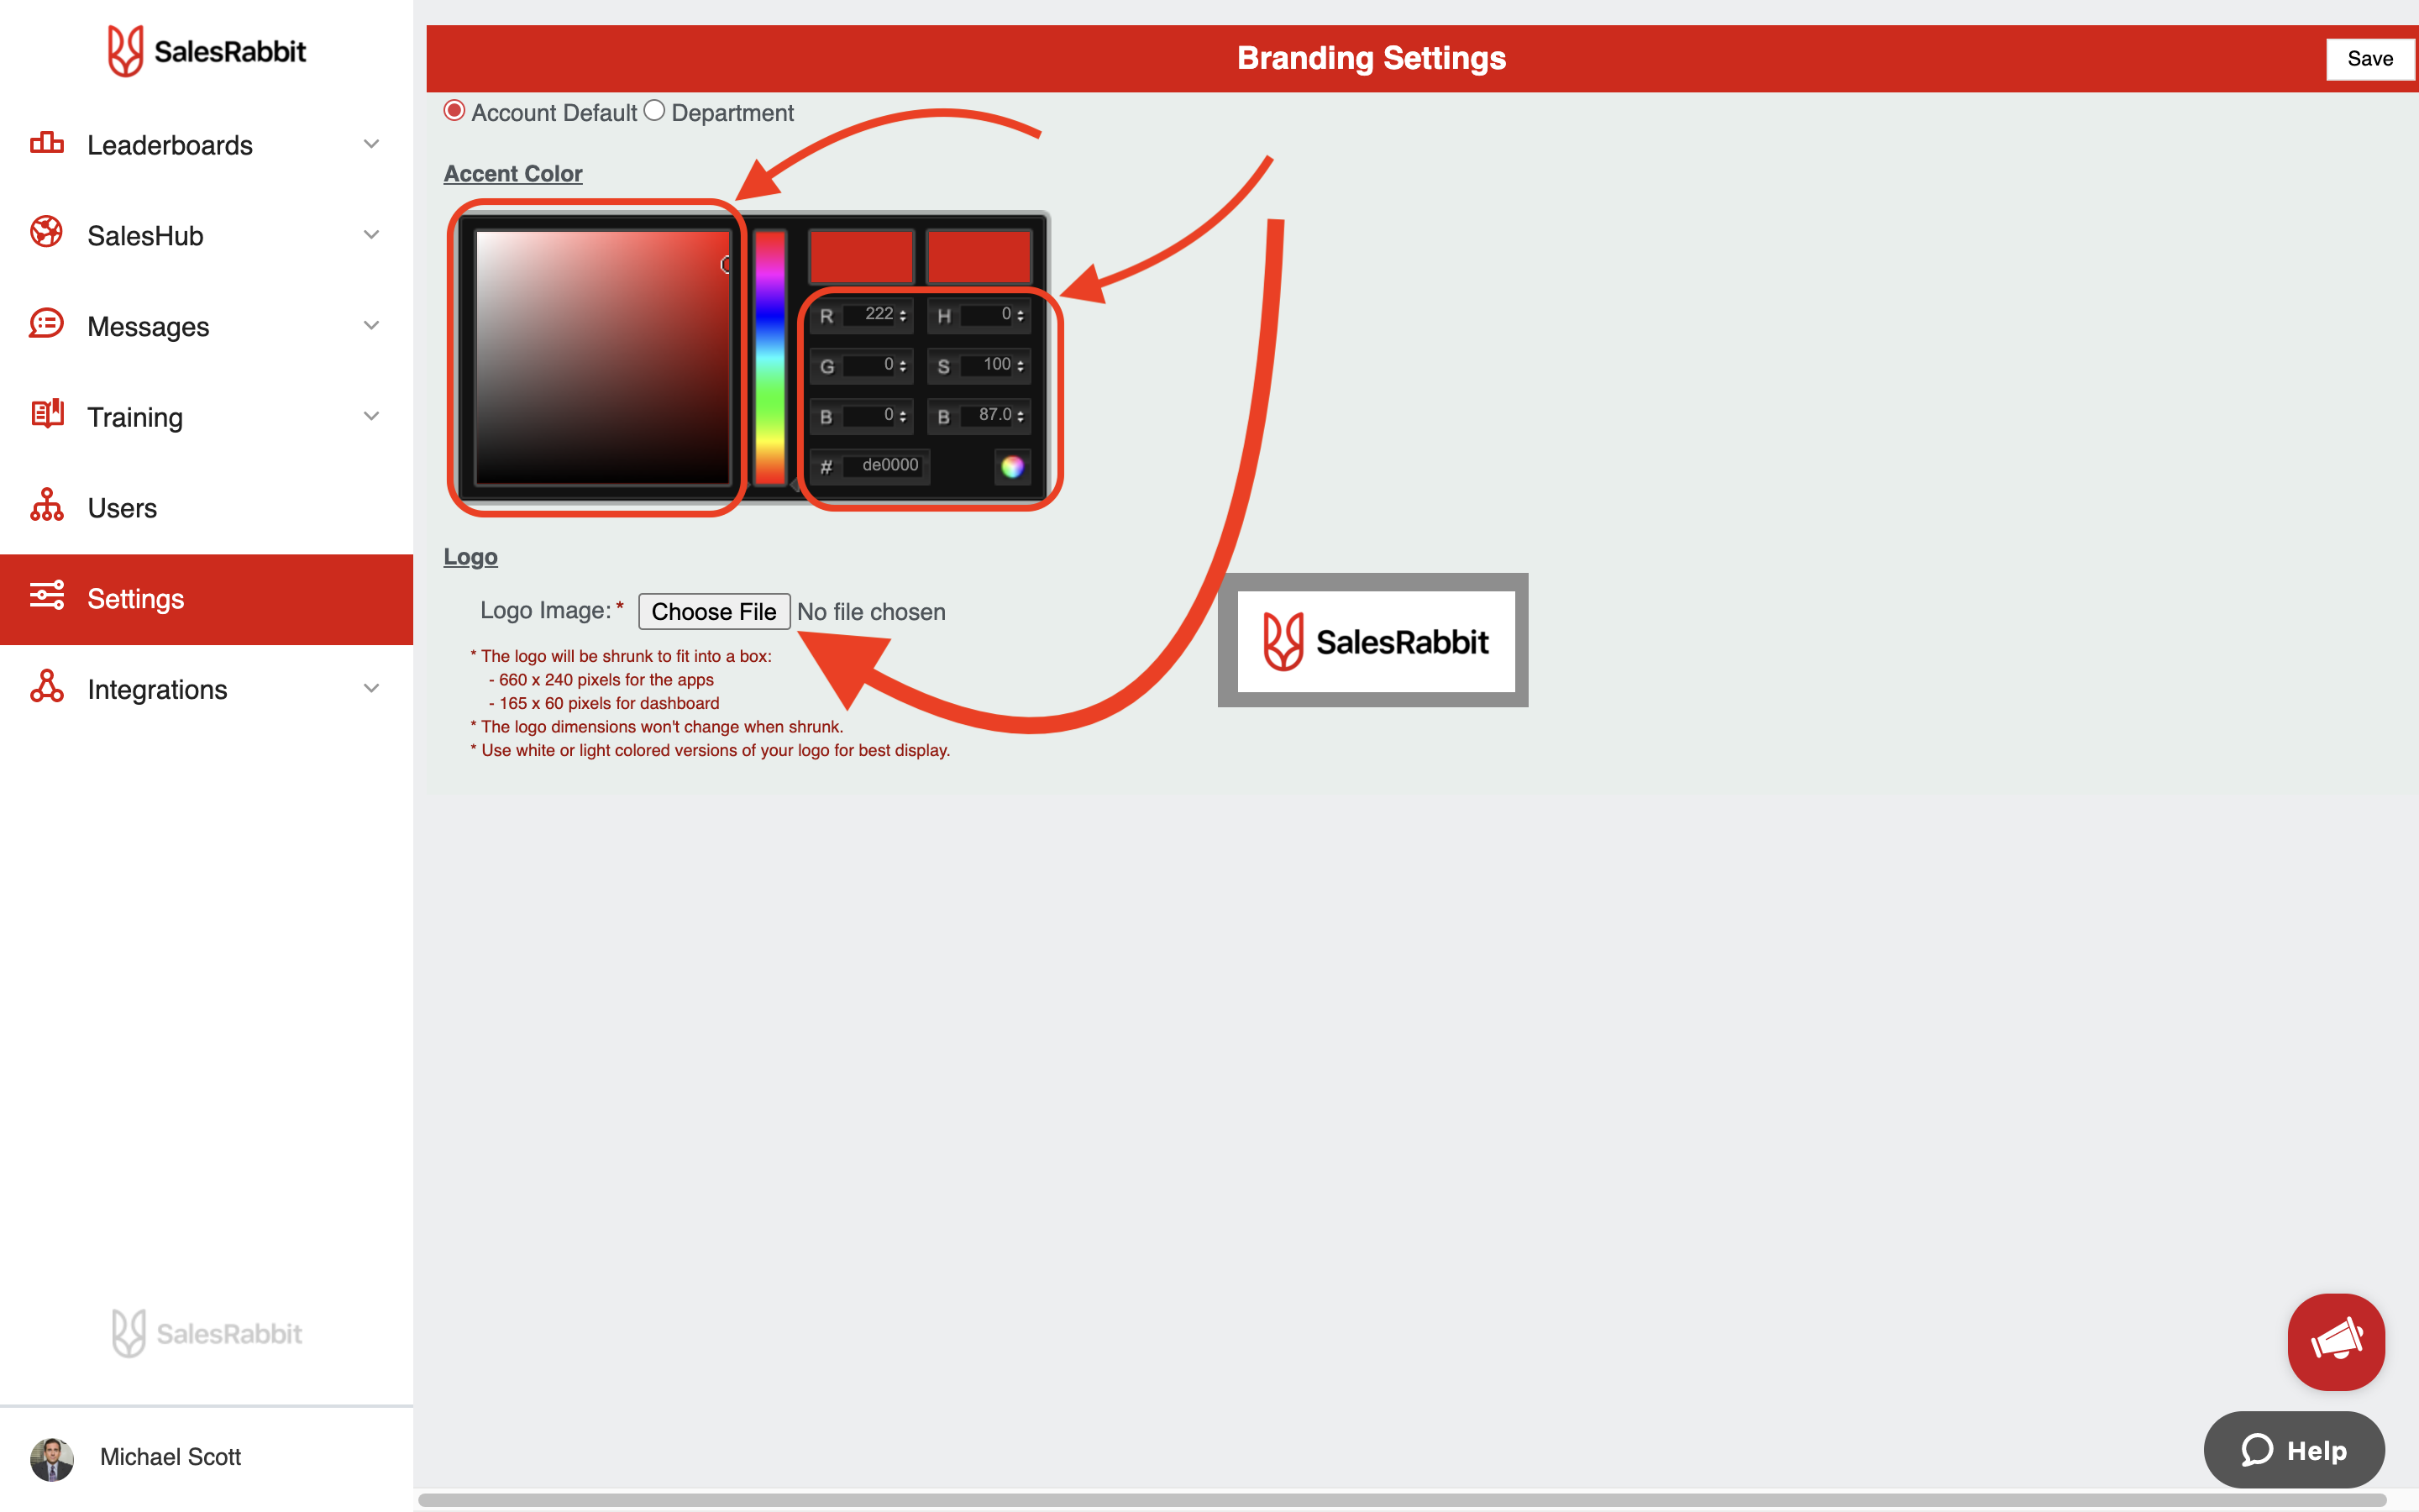Open Messages in the sidebar
Screen dimensions: 2419x1512
206,327
